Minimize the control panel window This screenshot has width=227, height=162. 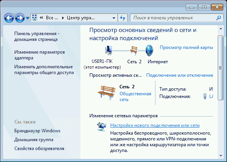(191, 7)
